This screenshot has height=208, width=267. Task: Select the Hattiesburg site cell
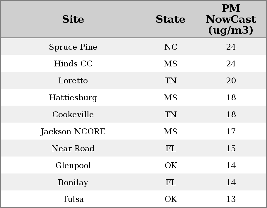pyautogui.click(x=73, y=97)
